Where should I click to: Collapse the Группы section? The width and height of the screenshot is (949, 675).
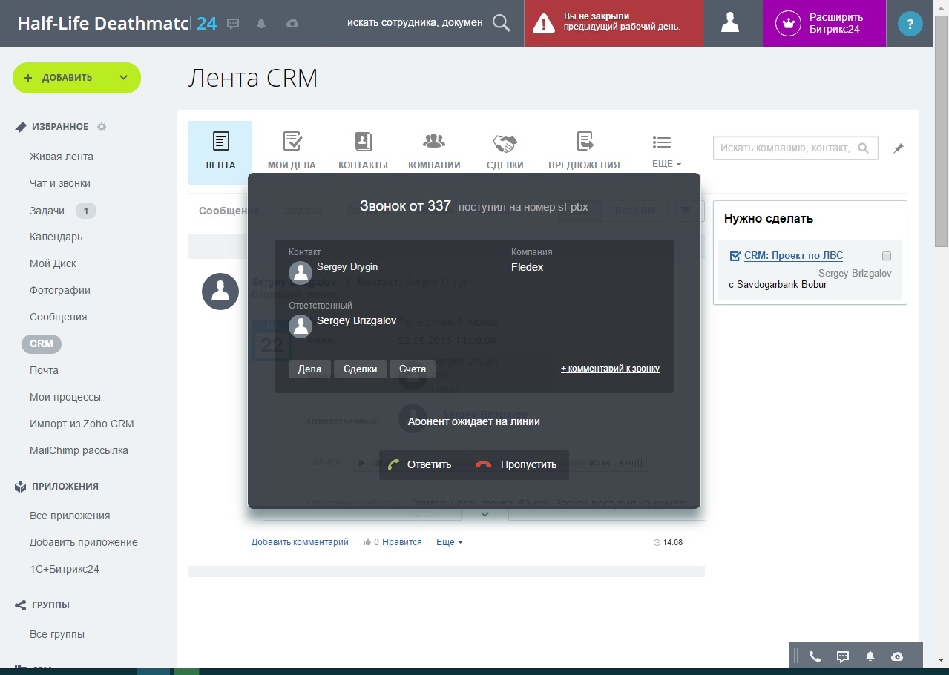tap(50, 605)
